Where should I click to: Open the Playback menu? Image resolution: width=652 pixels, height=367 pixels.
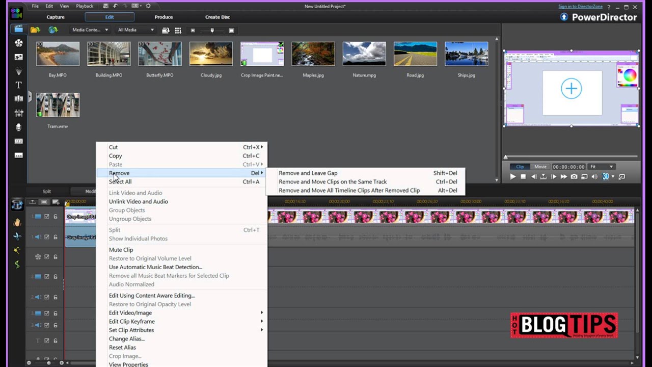coord(85,6)
